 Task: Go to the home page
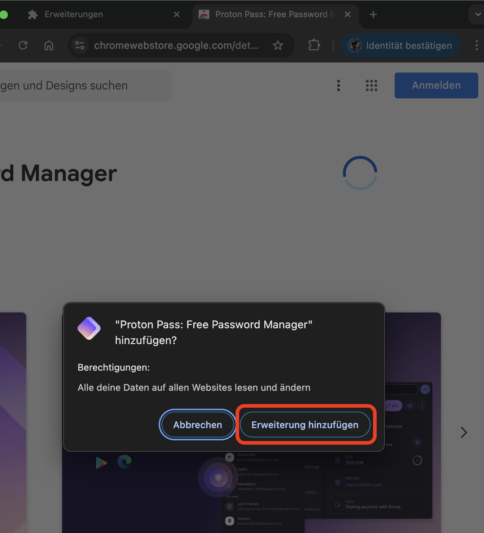pos(49,45)
